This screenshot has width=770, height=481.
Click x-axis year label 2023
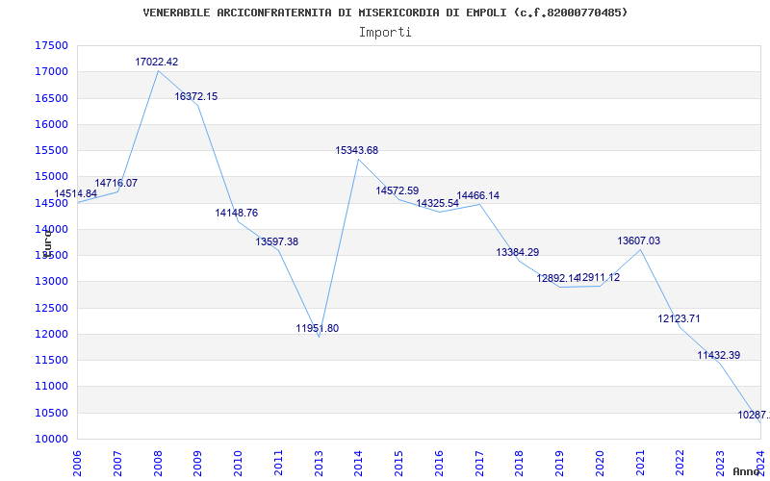coord(720,463)
